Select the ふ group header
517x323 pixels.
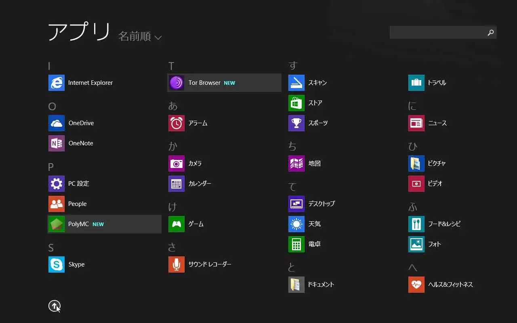(413, 207)
